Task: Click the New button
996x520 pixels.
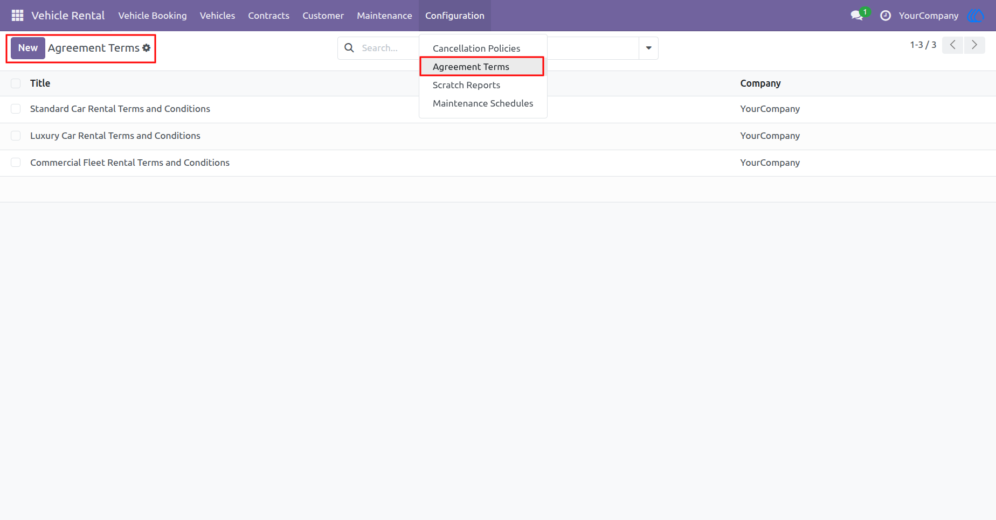Action: [28, 48]
